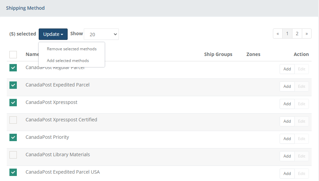Click Edit for CanadaPost Priority
Image resolution: width=319 pixels, height=181 pixels.
pos(302,139)
